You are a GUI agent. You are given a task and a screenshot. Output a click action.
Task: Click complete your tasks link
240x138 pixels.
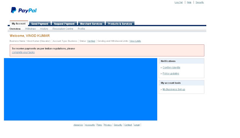23,52
